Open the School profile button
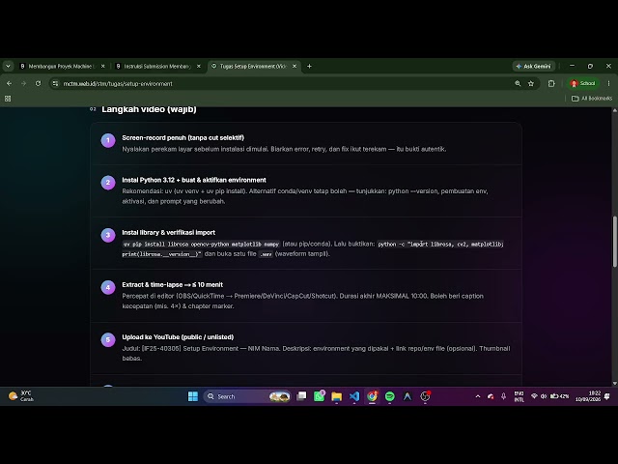 tap(583, 83)
